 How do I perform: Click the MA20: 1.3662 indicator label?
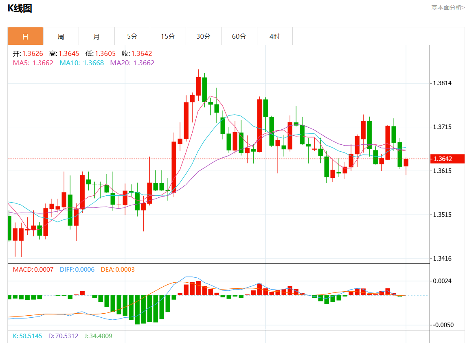[132, 63]
